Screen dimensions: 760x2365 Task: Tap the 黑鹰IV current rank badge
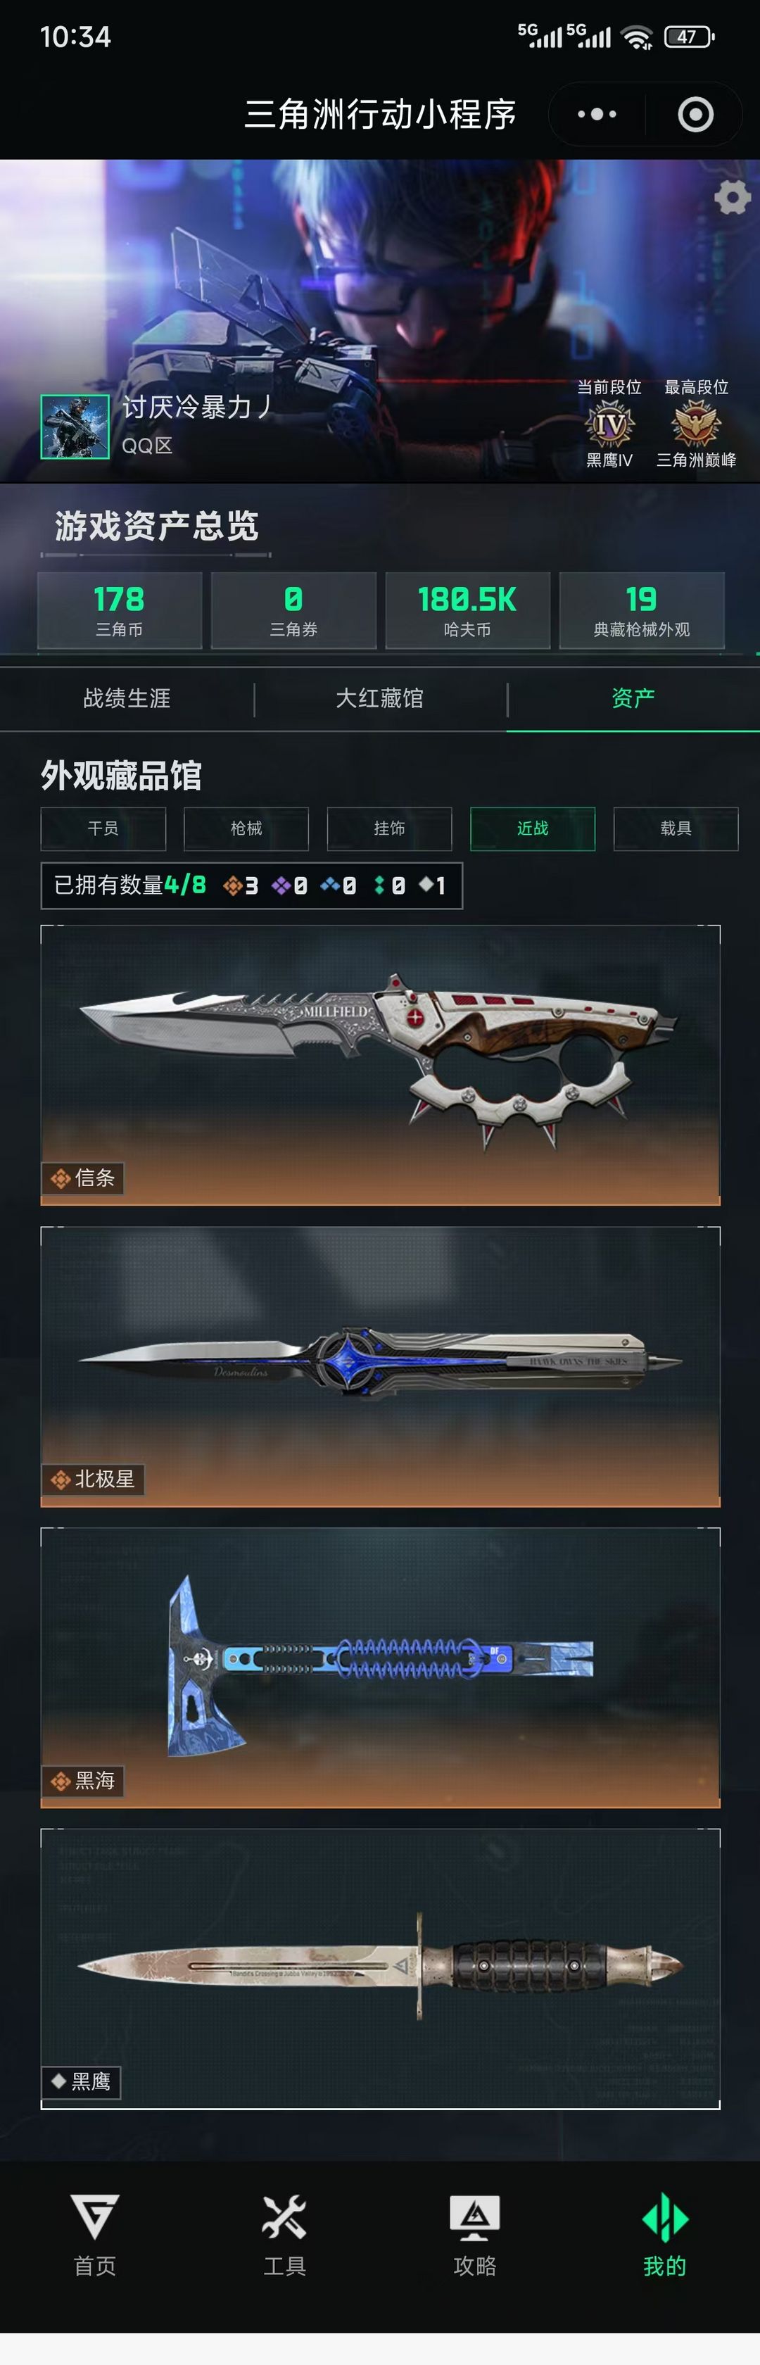coord(609,425)
